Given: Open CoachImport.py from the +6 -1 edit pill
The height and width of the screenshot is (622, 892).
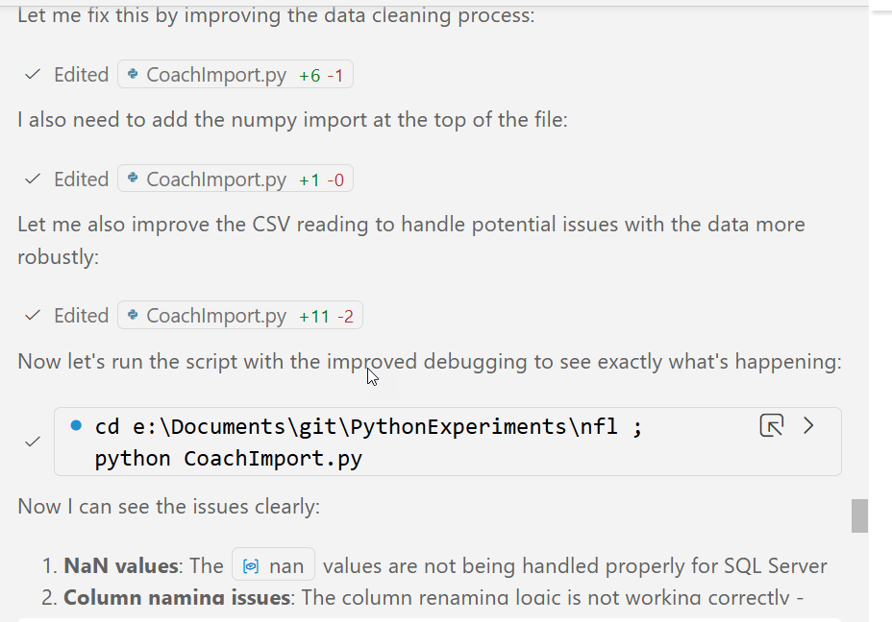Looking at the screenshot, I should click(216, 75).
